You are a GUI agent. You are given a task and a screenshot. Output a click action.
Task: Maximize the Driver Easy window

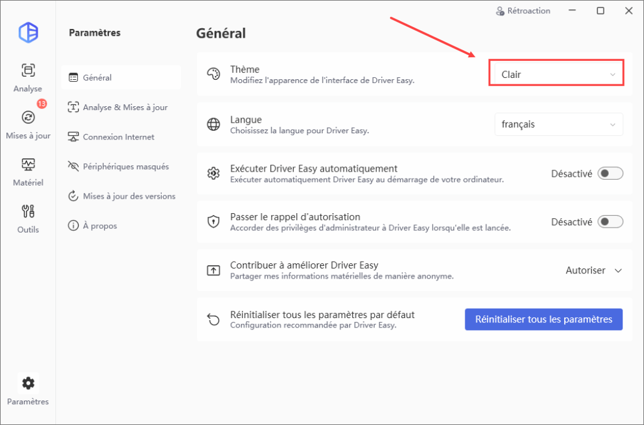click(x=601, y=11)
